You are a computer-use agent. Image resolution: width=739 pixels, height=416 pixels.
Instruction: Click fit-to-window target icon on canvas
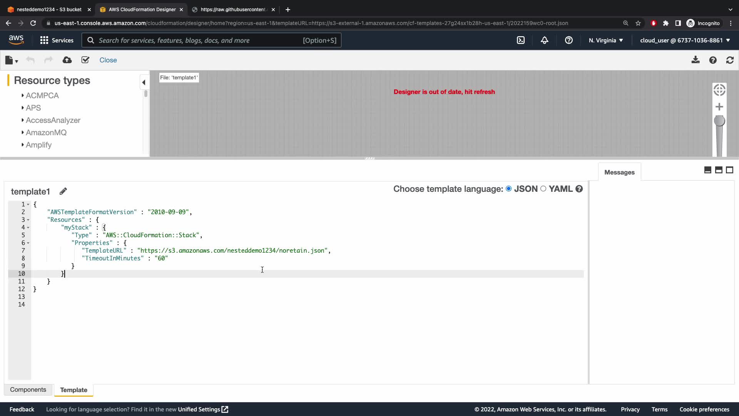[719, 90]
